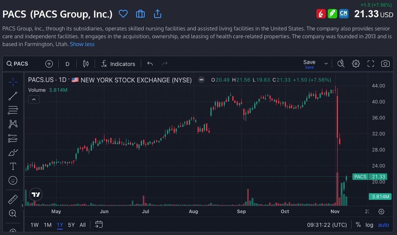Redo the last chart action
Image resolution: width=397 pixels, height=235 pixels.
[165, 64]
